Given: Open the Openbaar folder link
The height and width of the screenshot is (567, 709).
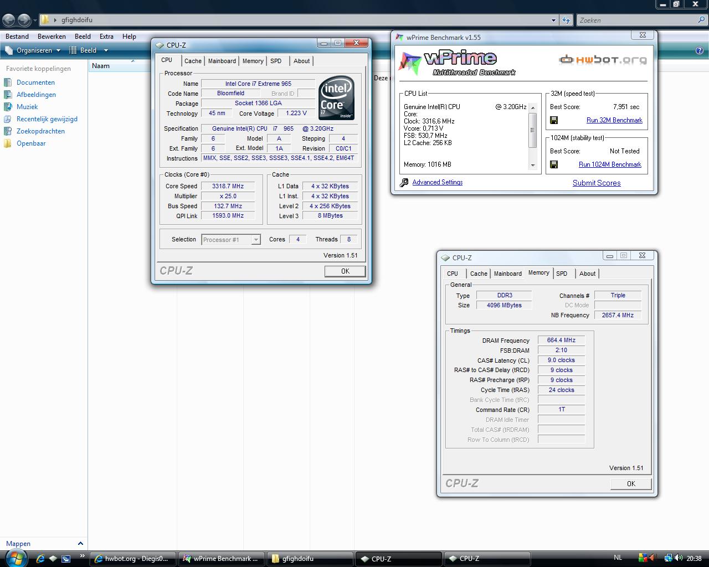Looking at the screenshot, I should pyautogui.click(x=31, y=143).
